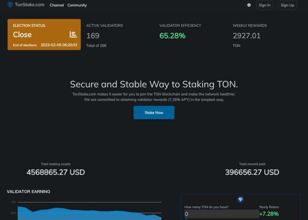Select the 2927.01 weekly rewards value

pos(247,36)
